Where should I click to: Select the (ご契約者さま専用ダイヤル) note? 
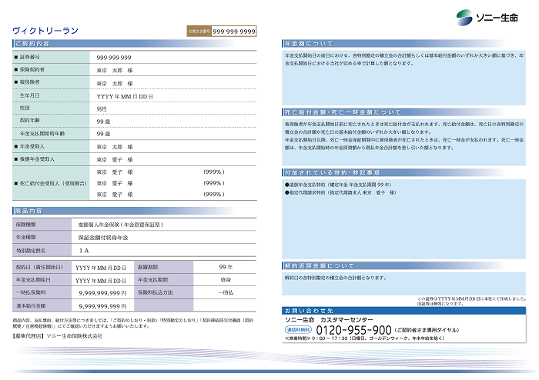[x=427, y=330]
